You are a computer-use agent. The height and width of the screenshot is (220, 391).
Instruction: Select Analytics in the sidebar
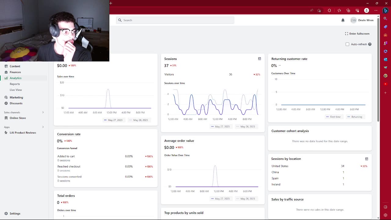tap(24, 78)
